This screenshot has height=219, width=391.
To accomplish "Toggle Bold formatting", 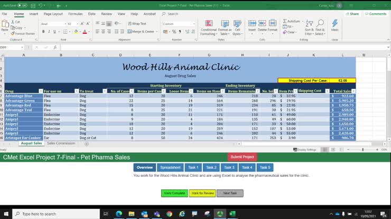I will (x=43, y=32).
